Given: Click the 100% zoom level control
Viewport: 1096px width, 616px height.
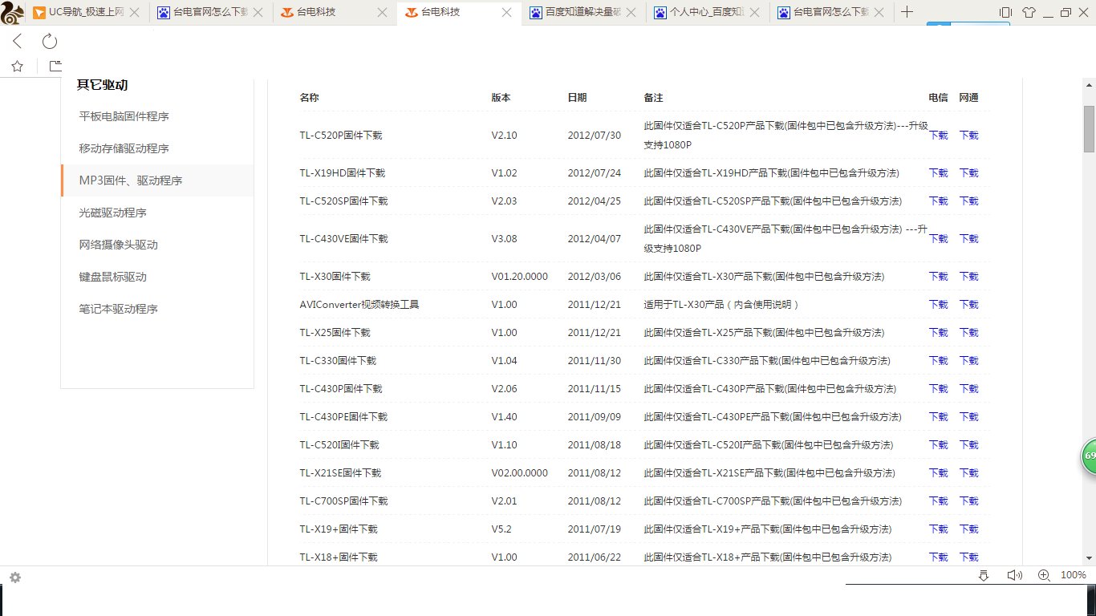Looking at the screenshot, I should 1074,574.
